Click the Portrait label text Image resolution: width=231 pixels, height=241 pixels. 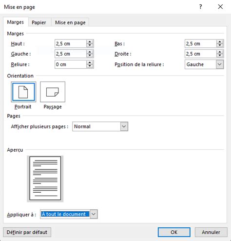coord(23,107)
